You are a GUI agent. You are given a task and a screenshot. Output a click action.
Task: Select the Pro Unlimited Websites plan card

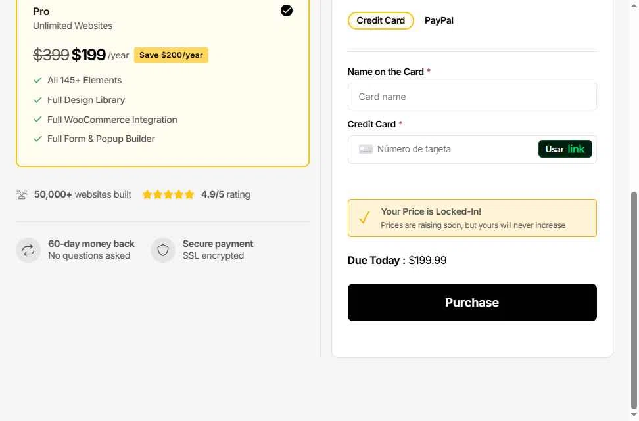[162, 81]
